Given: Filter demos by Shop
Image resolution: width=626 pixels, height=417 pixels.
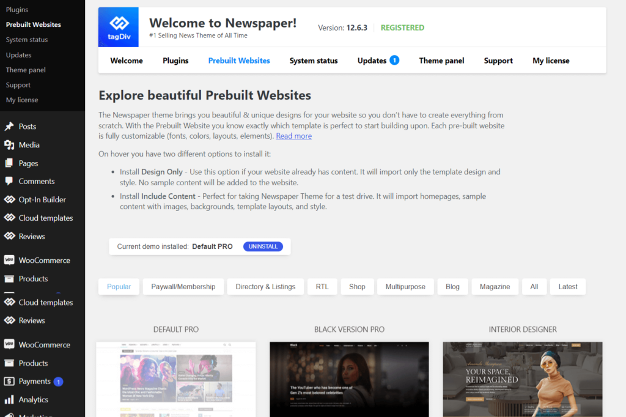Looking at the screenshot, I should click(x=357, y=287).
